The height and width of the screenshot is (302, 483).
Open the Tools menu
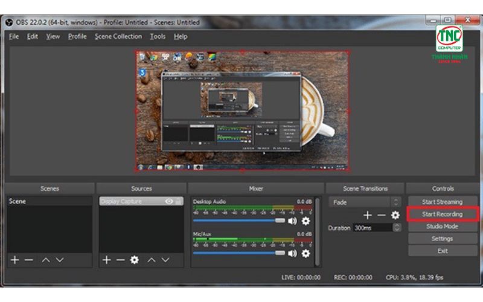(158, 36)
